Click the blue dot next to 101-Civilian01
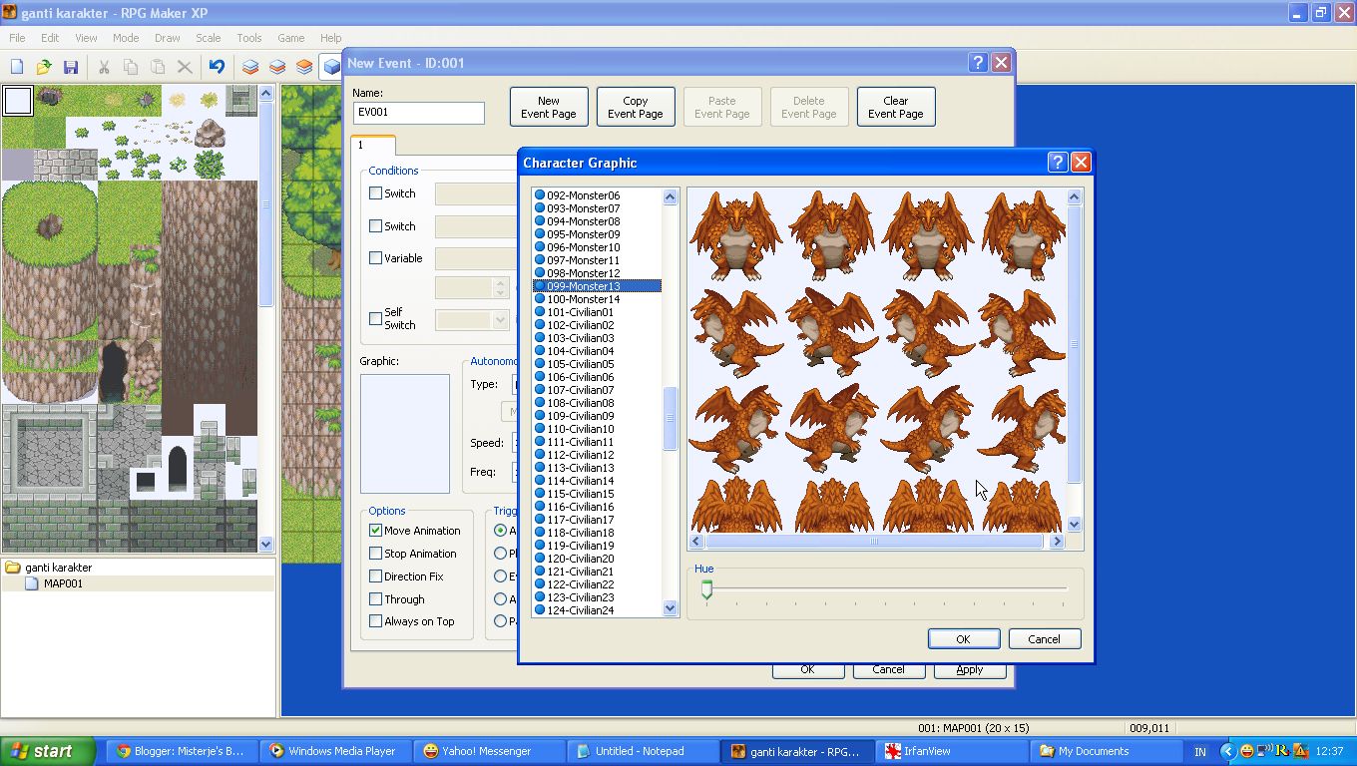The height and width of the screenshot is (766, 1357). point(540,312)
